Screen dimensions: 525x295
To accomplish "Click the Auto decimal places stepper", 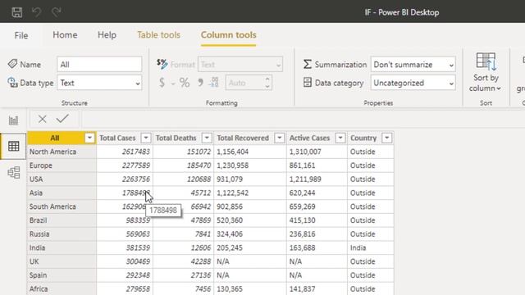I will 249,83.
